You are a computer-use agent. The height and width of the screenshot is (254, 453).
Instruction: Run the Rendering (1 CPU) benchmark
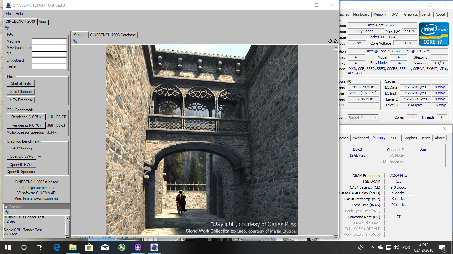point(26,117)
